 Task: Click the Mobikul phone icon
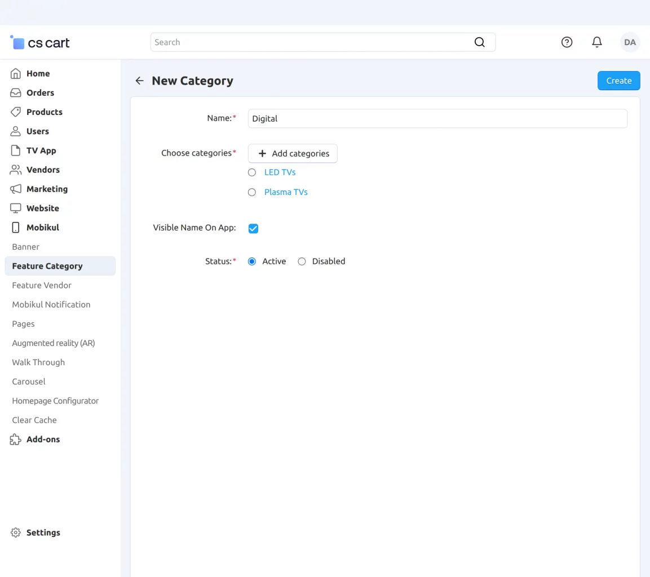coord(16,227)
